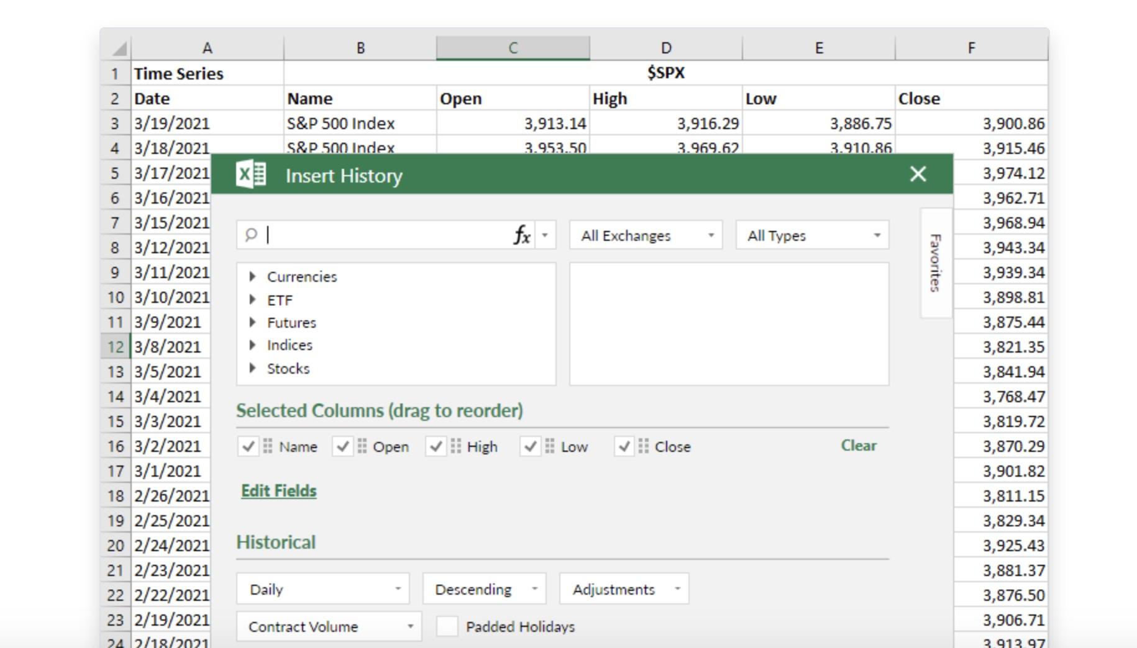1137x648 pixels.
Task: Click the magnifier icon in the search box
Action: pyautogui.click(x=252, y=235)
